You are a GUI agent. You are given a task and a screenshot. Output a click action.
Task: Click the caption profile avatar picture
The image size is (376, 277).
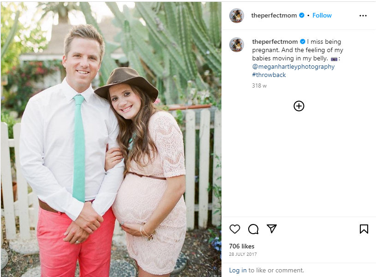(x=236, y=45)
